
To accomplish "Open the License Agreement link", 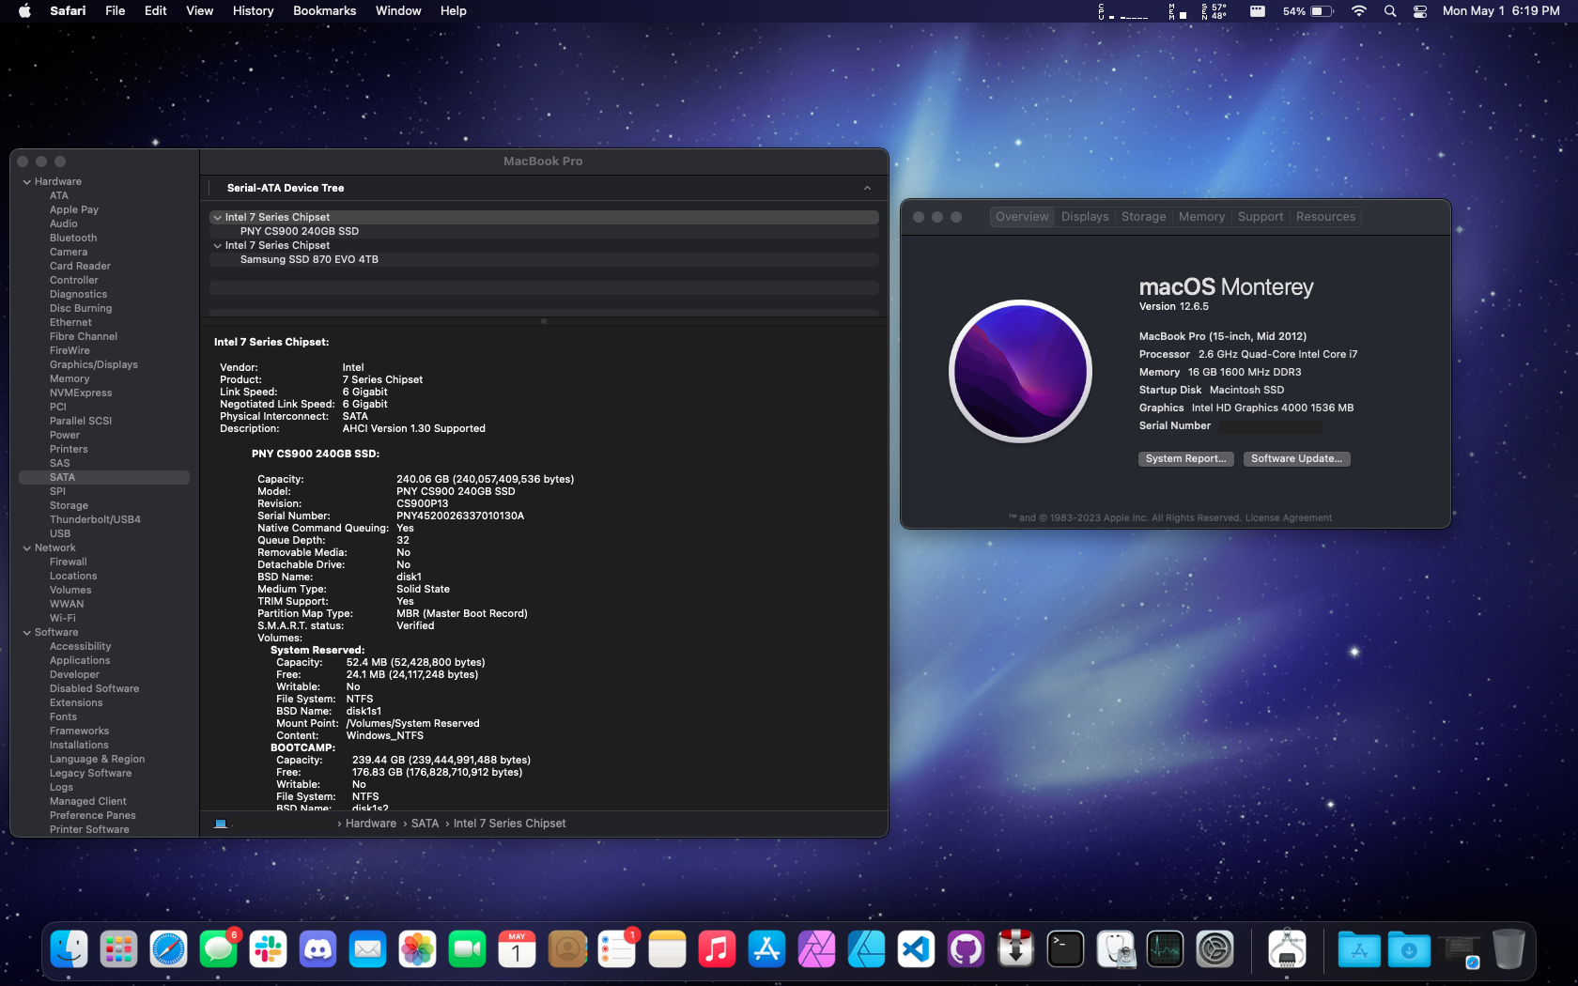I will [x=1288, y=518].
